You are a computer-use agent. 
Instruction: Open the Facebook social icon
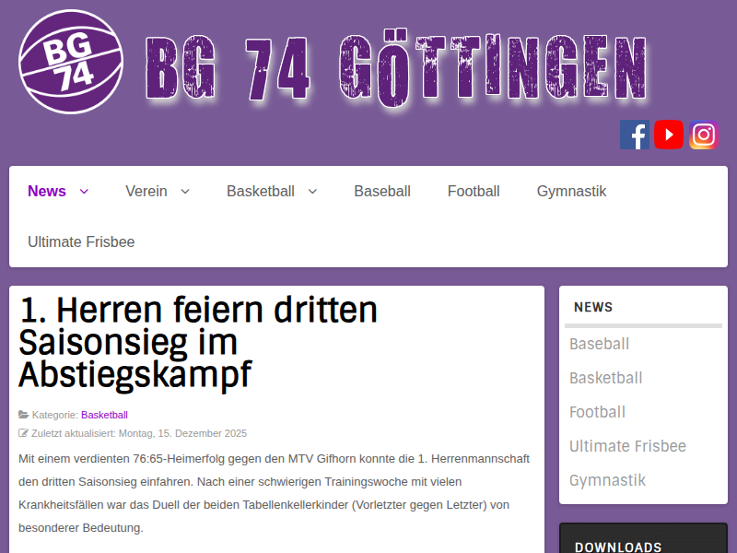click(635, 135)
